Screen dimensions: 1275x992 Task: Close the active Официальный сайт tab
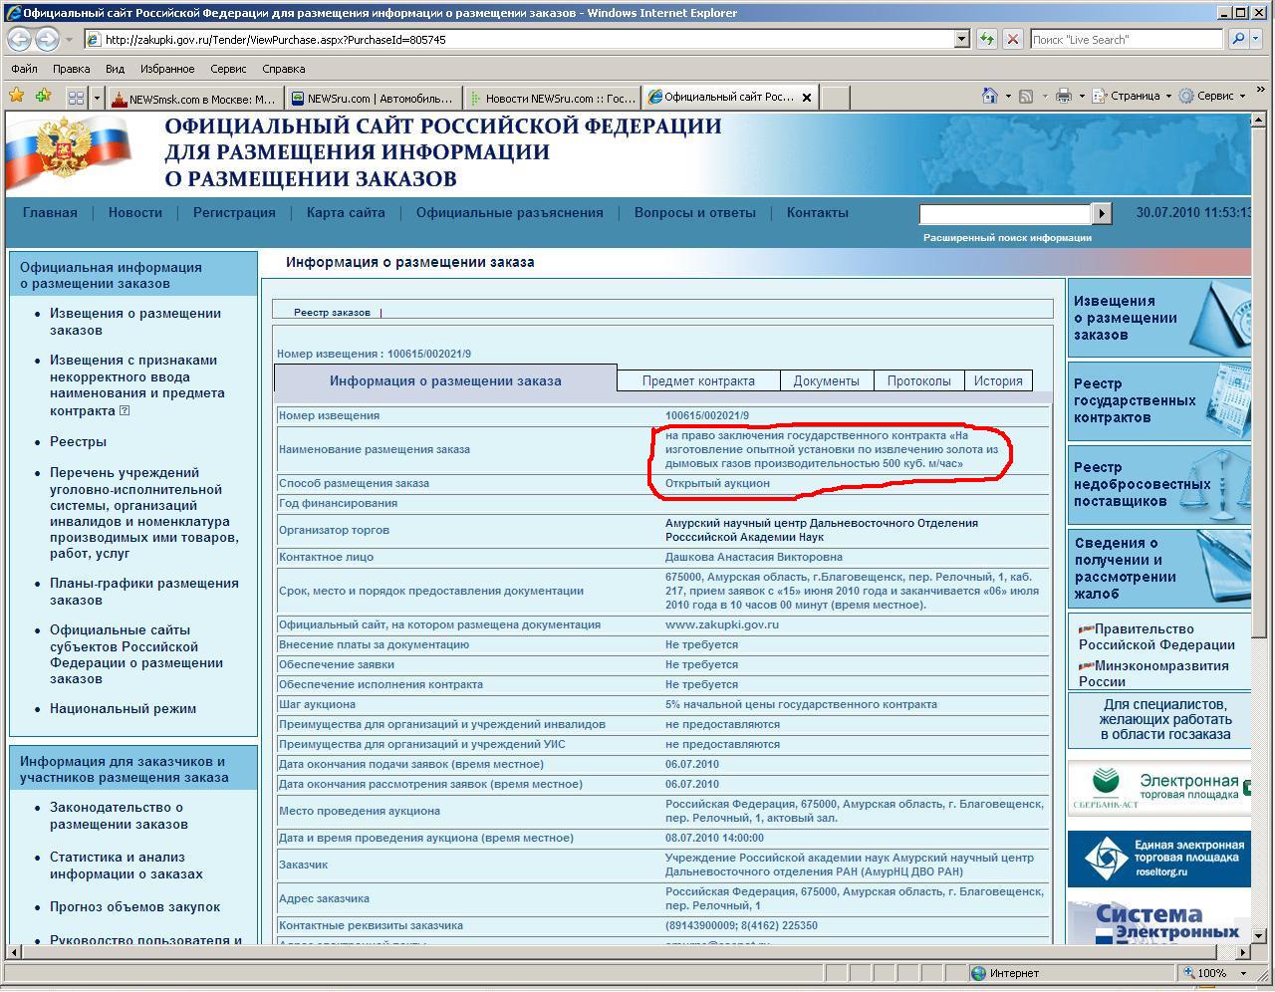point(807,98)
